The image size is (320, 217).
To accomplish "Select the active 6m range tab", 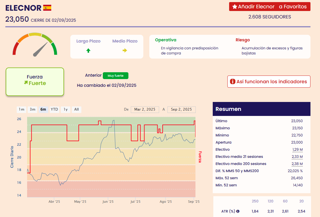I will click(x=43, y=109).
